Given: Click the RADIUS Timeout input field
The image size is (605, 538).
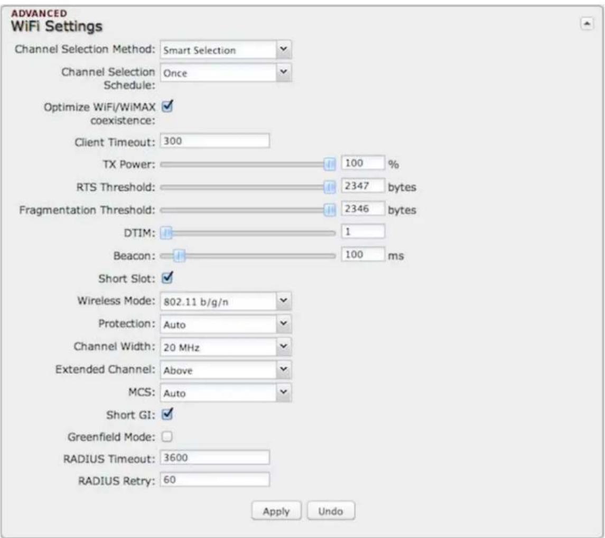Looking at the screenshot, I should [x=215, y=457].
